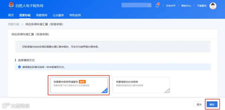Go to the 首页 tab

coord(11,15)
